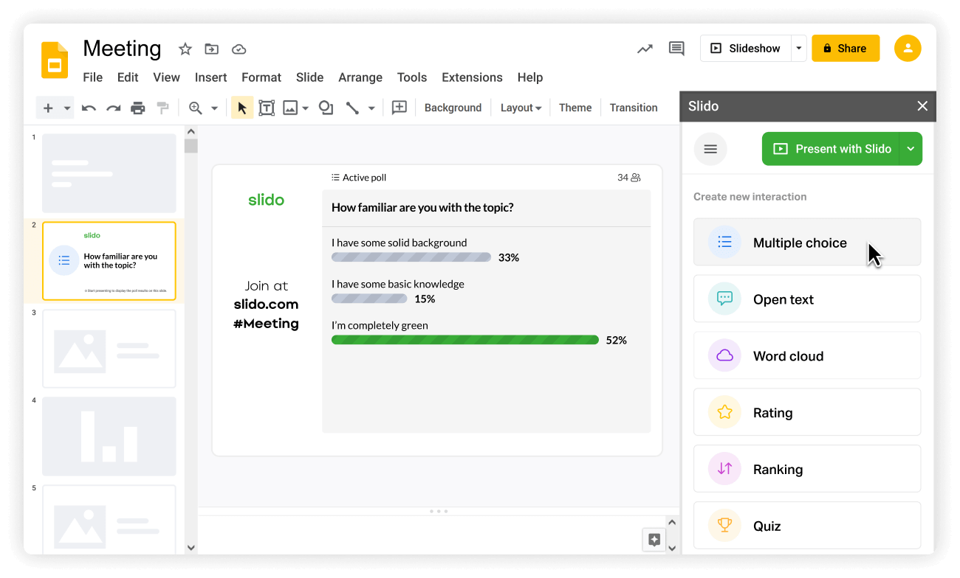The image size is (960, 578).
Task: Create a Word cloud interaction
Action: click(806, 355)
